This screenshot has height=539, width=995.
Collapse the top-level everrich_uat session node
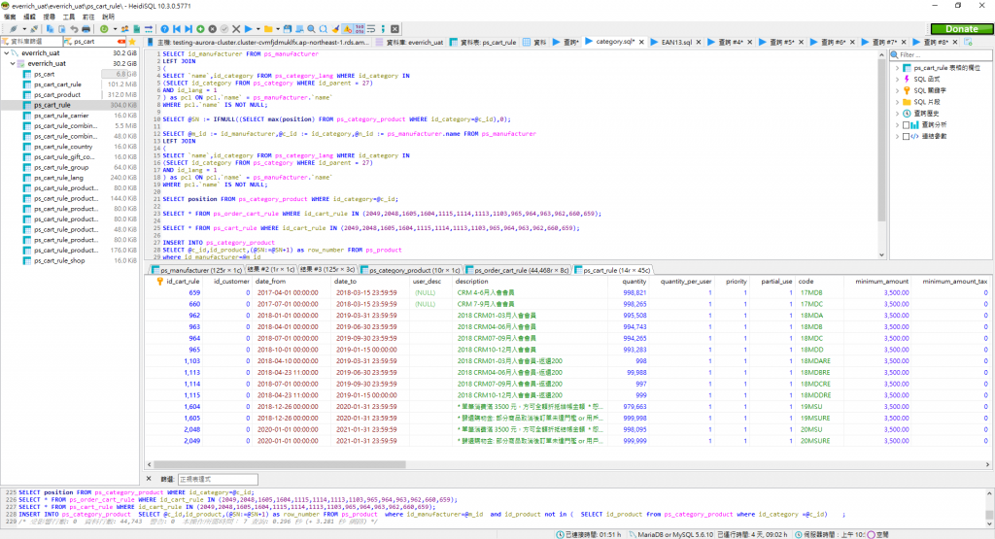(7, 53)
